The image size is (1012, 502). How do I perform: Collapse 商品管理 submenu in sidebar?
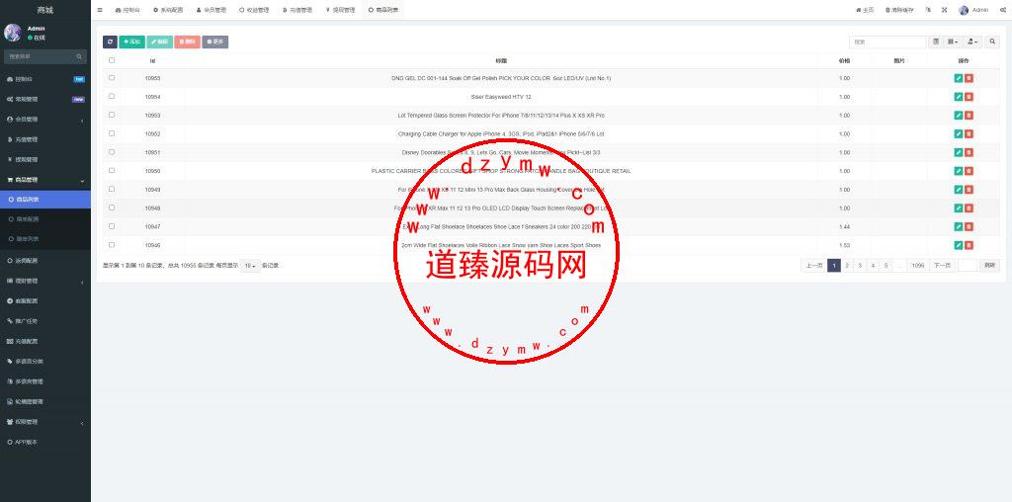(45, 180)
